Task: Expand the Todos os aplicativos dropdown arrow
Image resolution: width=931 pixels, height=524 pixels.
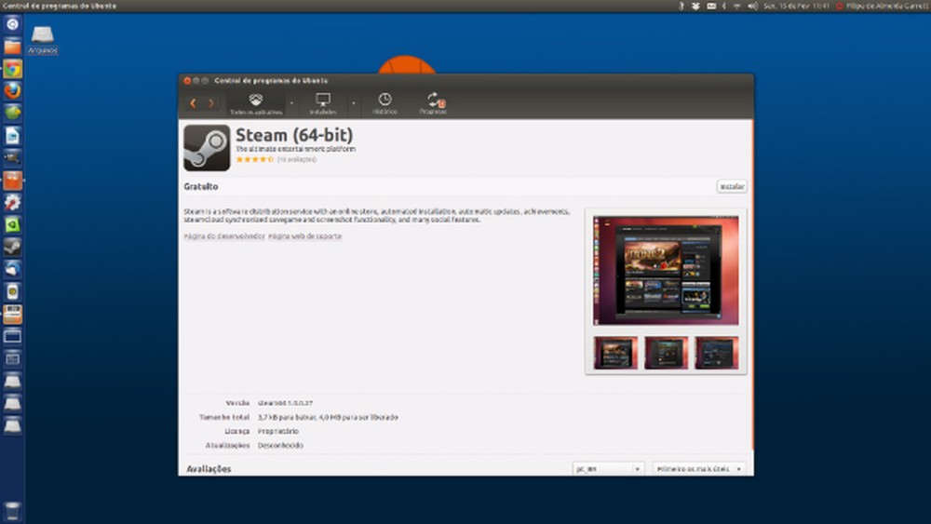Action: click(x=291, y=103)
